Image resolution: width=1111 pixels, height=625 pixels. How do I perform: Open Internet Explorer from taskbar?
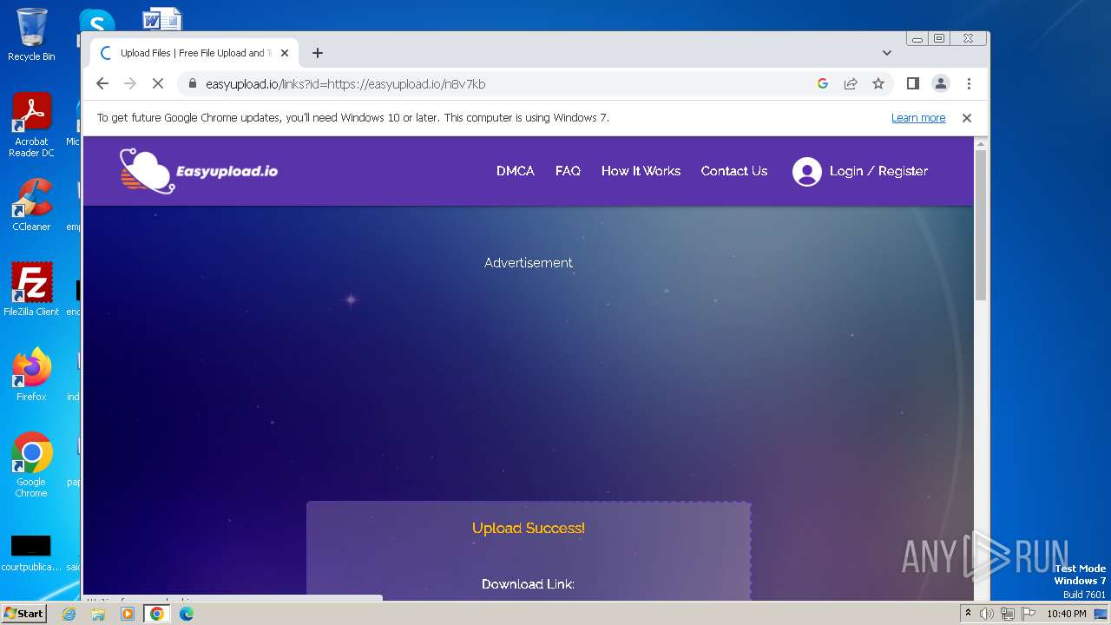[x=69, y=614]
